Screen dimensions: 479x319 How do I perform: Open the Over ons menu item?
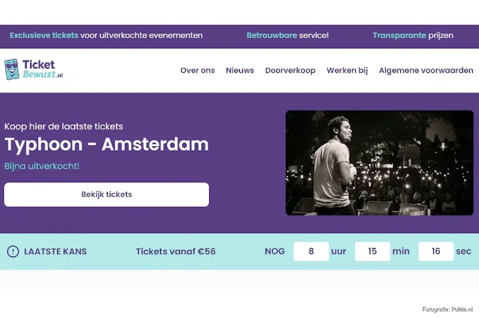pyautogui.click(x=197, y=71)
